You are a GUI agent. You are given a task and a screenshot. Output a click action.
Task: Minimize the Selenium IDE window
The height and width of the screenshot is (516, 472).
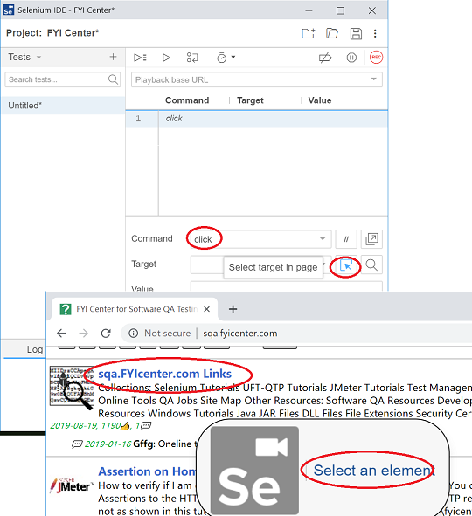(309, 10)
